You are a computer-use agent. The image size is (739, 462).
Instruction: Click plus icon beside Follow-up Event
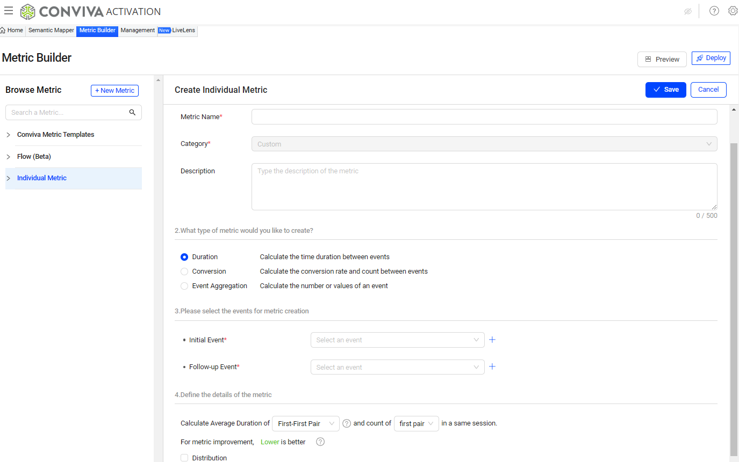tap(492, 366)
